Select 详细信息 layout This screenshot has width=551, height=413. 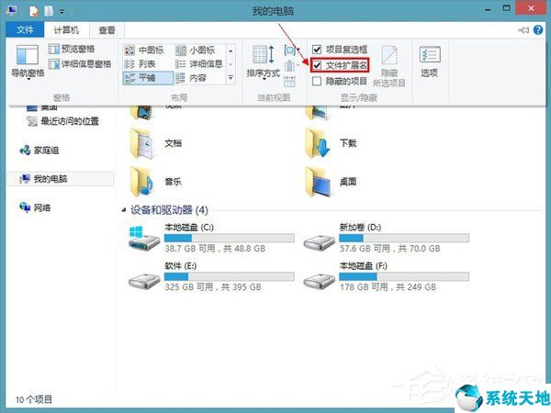pyautogui.click(x=199, y=64)
